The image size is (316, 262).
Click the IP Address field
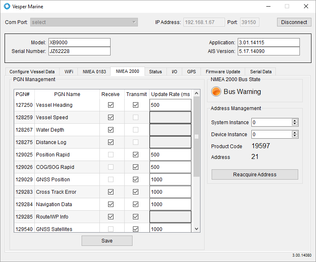pos(204,22)
